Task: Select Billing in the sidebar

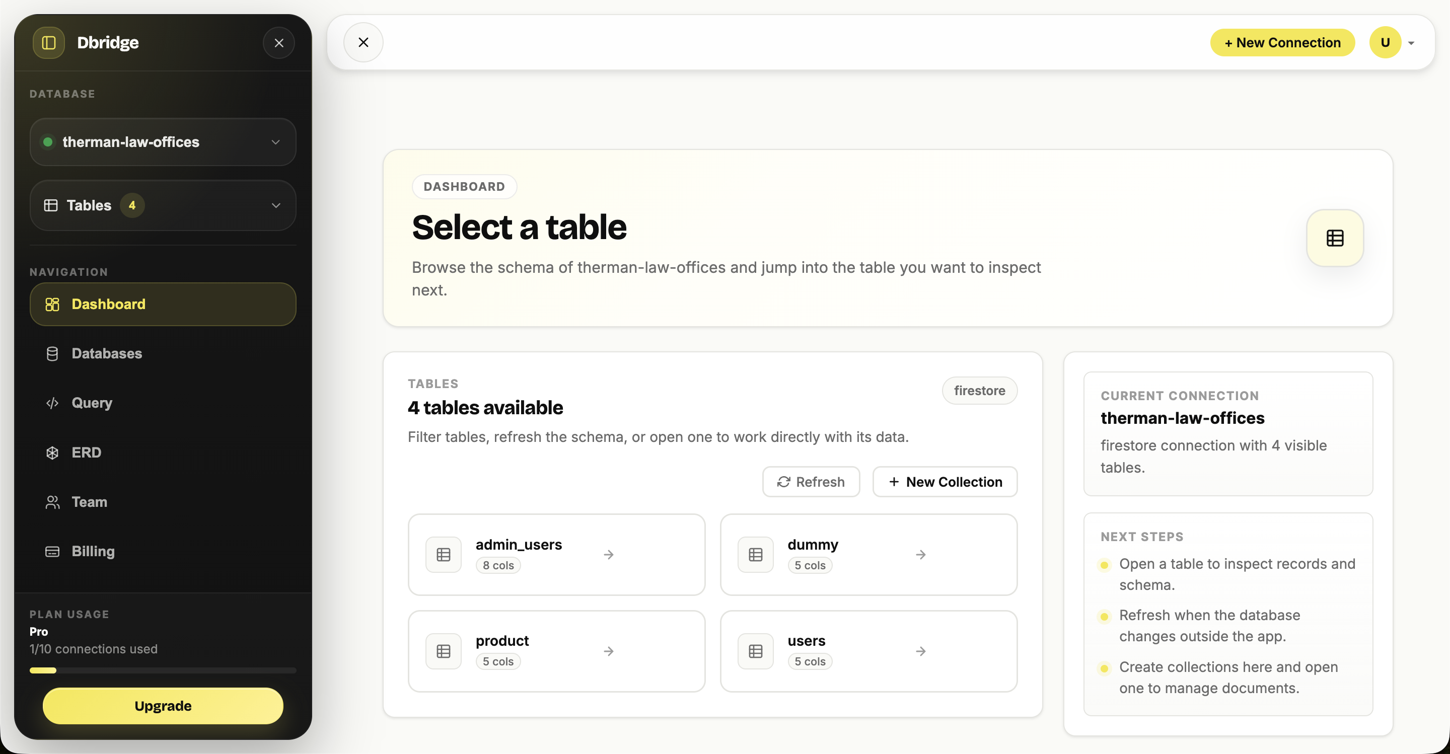Action: (93, 552)
